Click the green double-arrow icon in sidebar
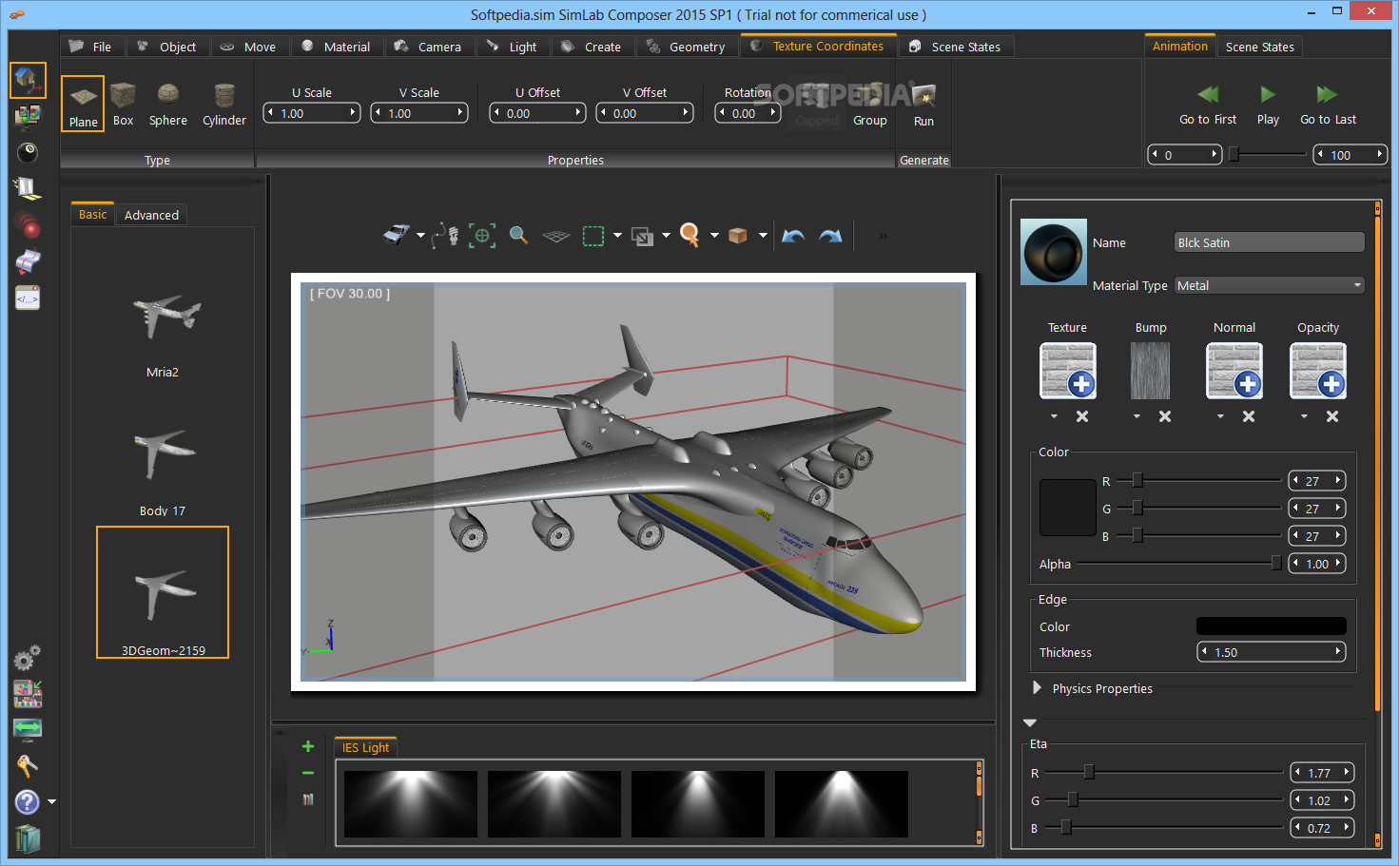The image size is (1399, 866). (28, 729)
